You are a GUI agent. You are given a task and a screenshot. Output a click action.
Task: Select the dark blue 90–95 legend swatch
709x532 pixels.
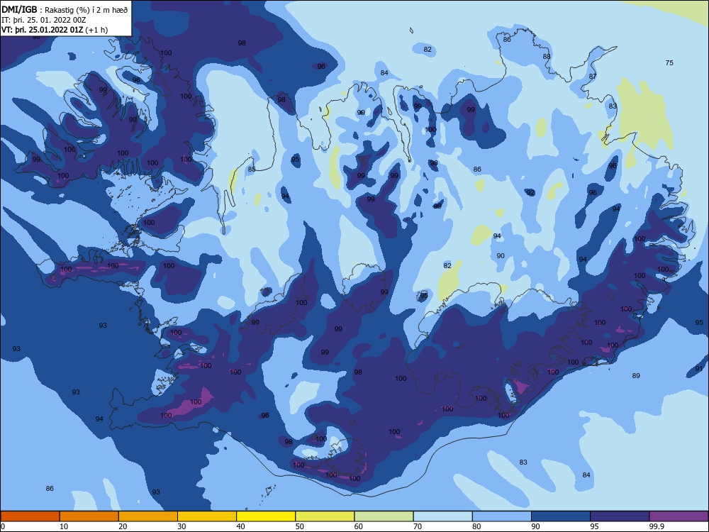pos(561,516)
